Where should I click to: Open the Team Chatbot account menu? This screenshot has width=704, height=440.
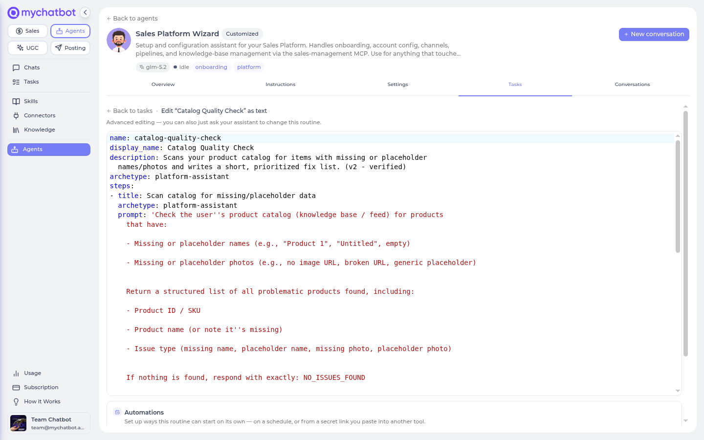tap(49, 423)
